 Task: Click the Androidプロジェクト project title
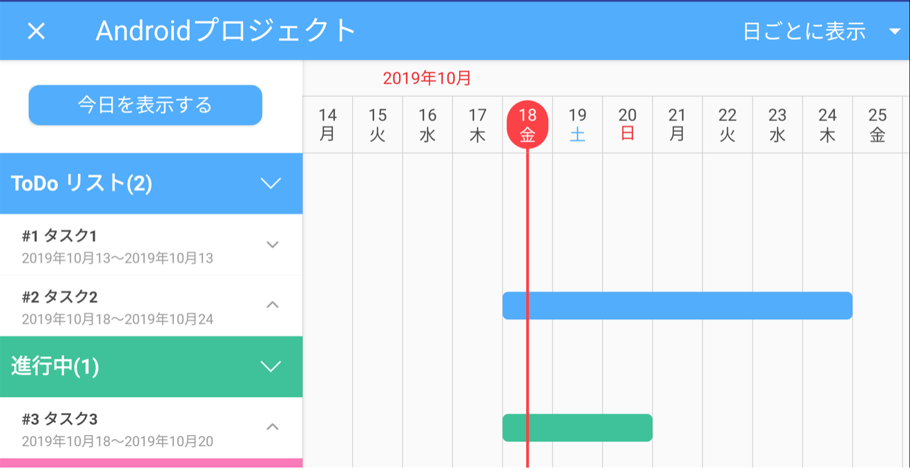pos(228,30)
